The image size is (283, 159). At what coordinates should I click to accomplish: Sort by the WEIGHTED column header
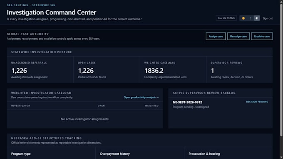(x=151, y=106)
